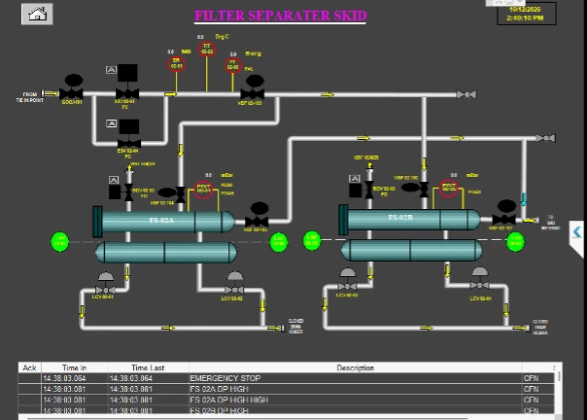Viewport: 587px width, 420px height.
Task: Toggle the A mode box near FS-02B blowdown valve
Action: coord(355,179)
